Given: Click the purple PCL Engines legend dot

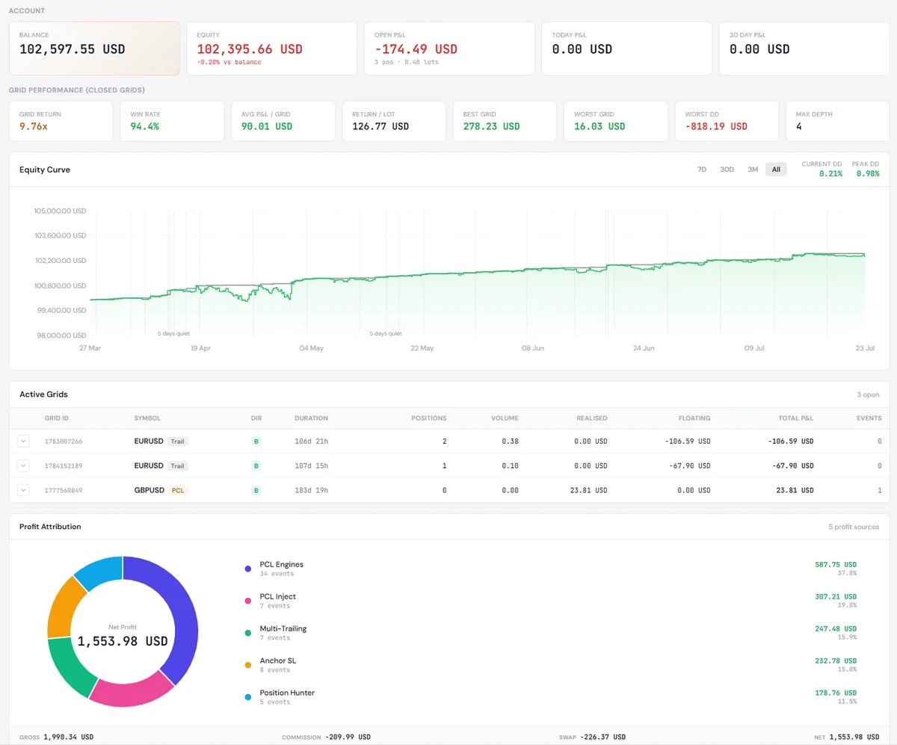Looking at the screenshot, I should tap(248, 569).
